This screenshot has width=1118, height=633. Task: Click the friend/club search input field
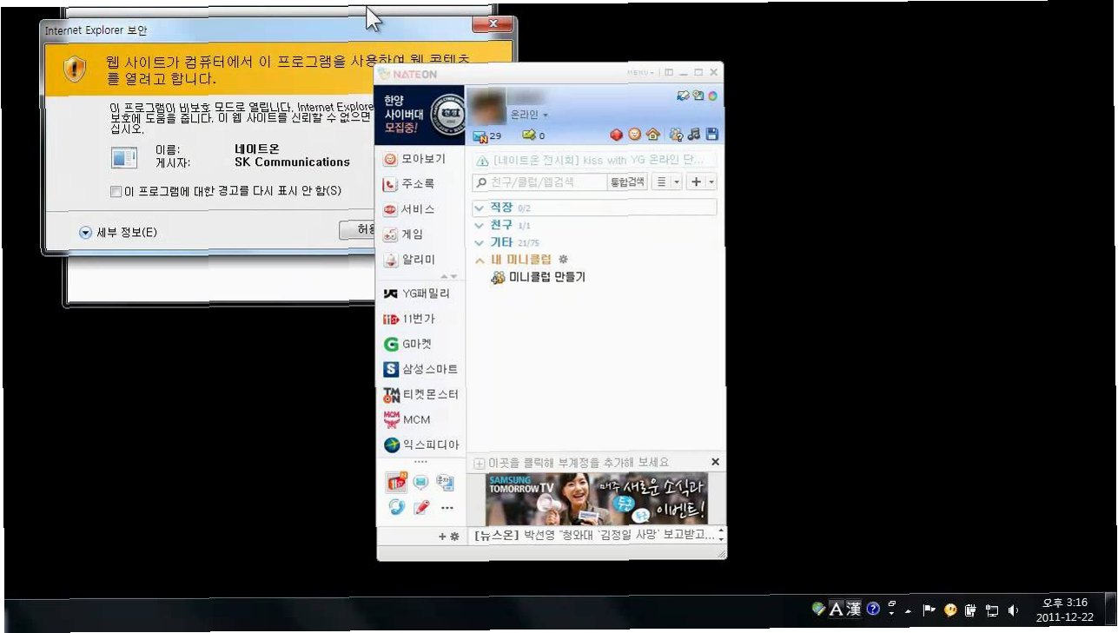pos(539,182)
